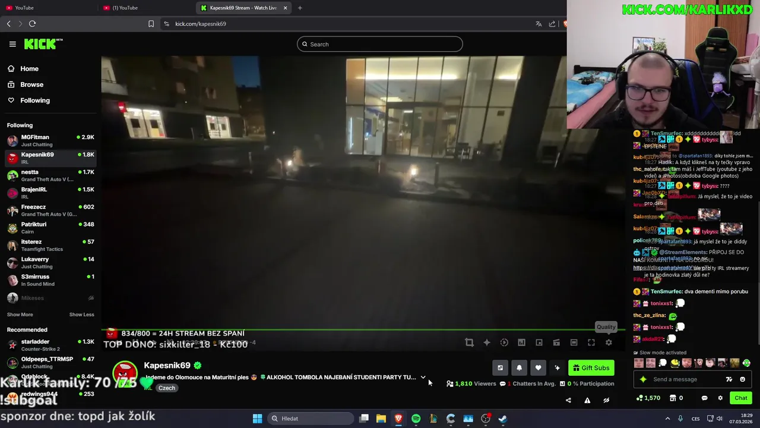This screenshot has height=428, width=760.
Task: Click the sparkle icon in player controls
Action: tap(487, 342)
